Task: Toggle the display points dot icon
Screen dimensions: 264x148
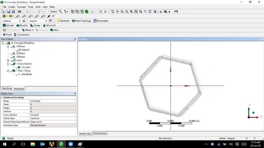Action: pos(170,12)
